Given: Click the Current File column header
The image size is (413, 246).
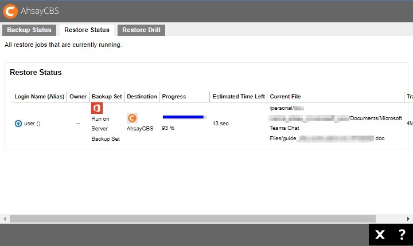Looking at the screenshot, I should pyautogui.click(x=285, y=97).
